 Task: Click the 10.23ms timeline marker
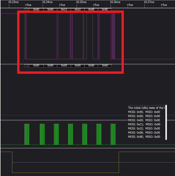(x=13, y=2)
